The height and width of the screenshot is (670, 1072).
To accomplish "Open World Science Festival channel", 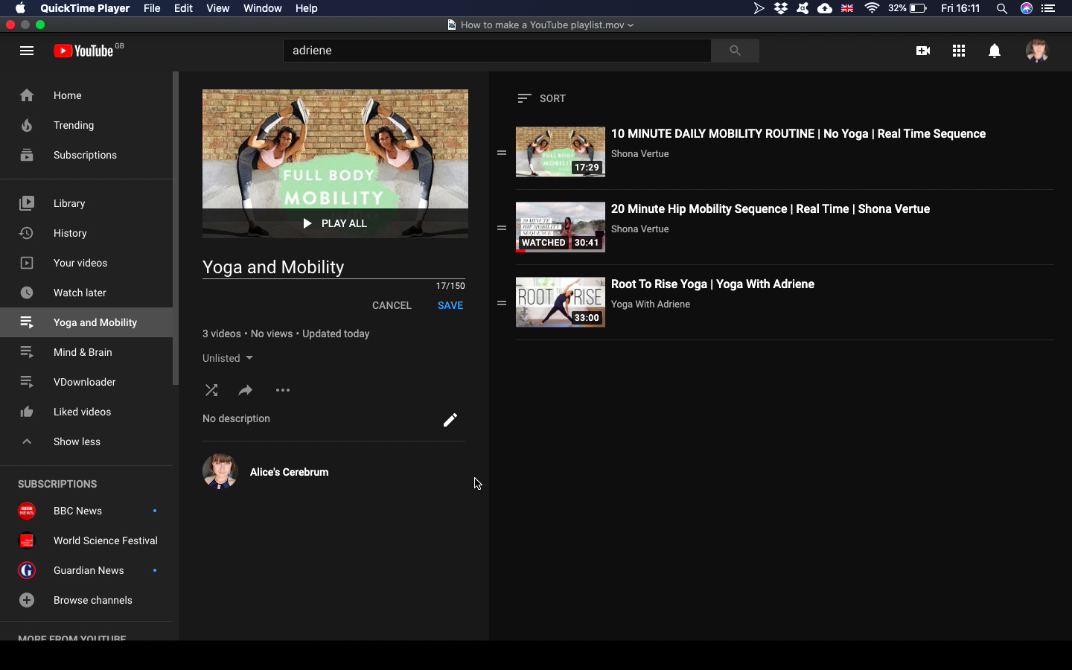I will (86, 540).
